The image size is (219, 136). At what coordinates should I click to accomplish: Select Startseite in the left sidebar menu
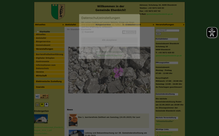(45, 32)
